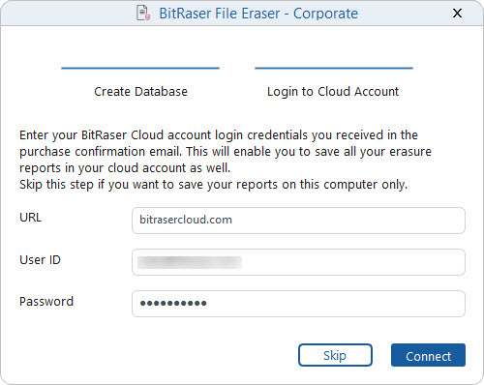This screenshot has height=385, width=484.
Task: Select the Create Database step
Action: coord(140,92)
